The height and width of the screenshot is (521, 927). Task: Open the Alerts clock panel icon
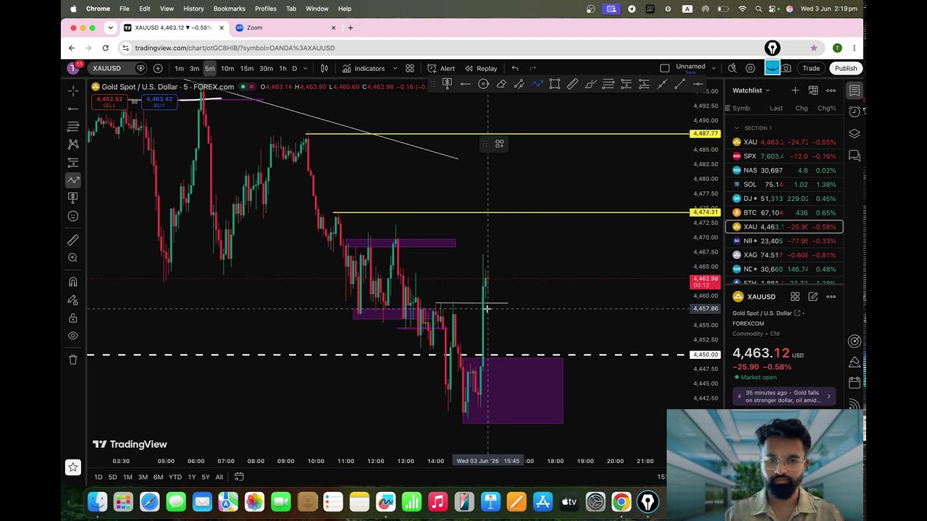coord(855,111)
